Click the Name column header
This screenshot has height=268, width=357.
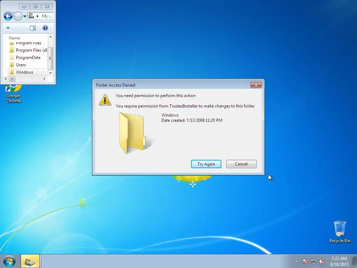pos(14,38)
